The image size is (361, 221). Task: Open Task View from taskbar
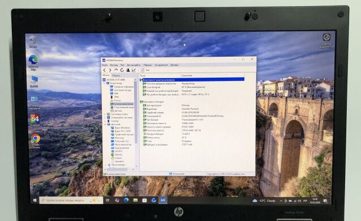coord(108,200)
